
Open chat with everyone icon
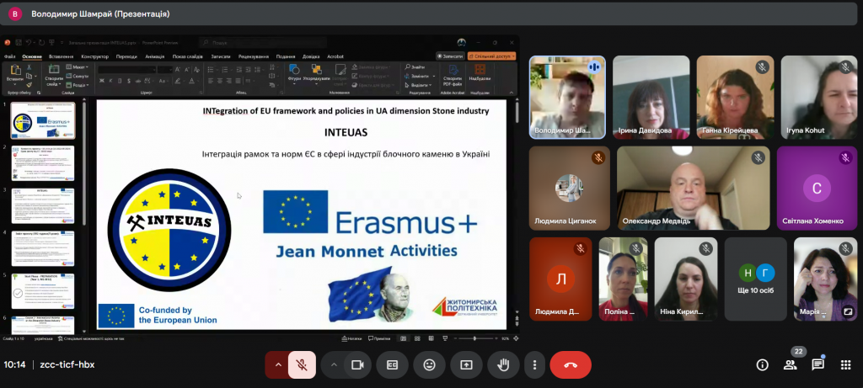pyautogui.click(x=817, y=365)
